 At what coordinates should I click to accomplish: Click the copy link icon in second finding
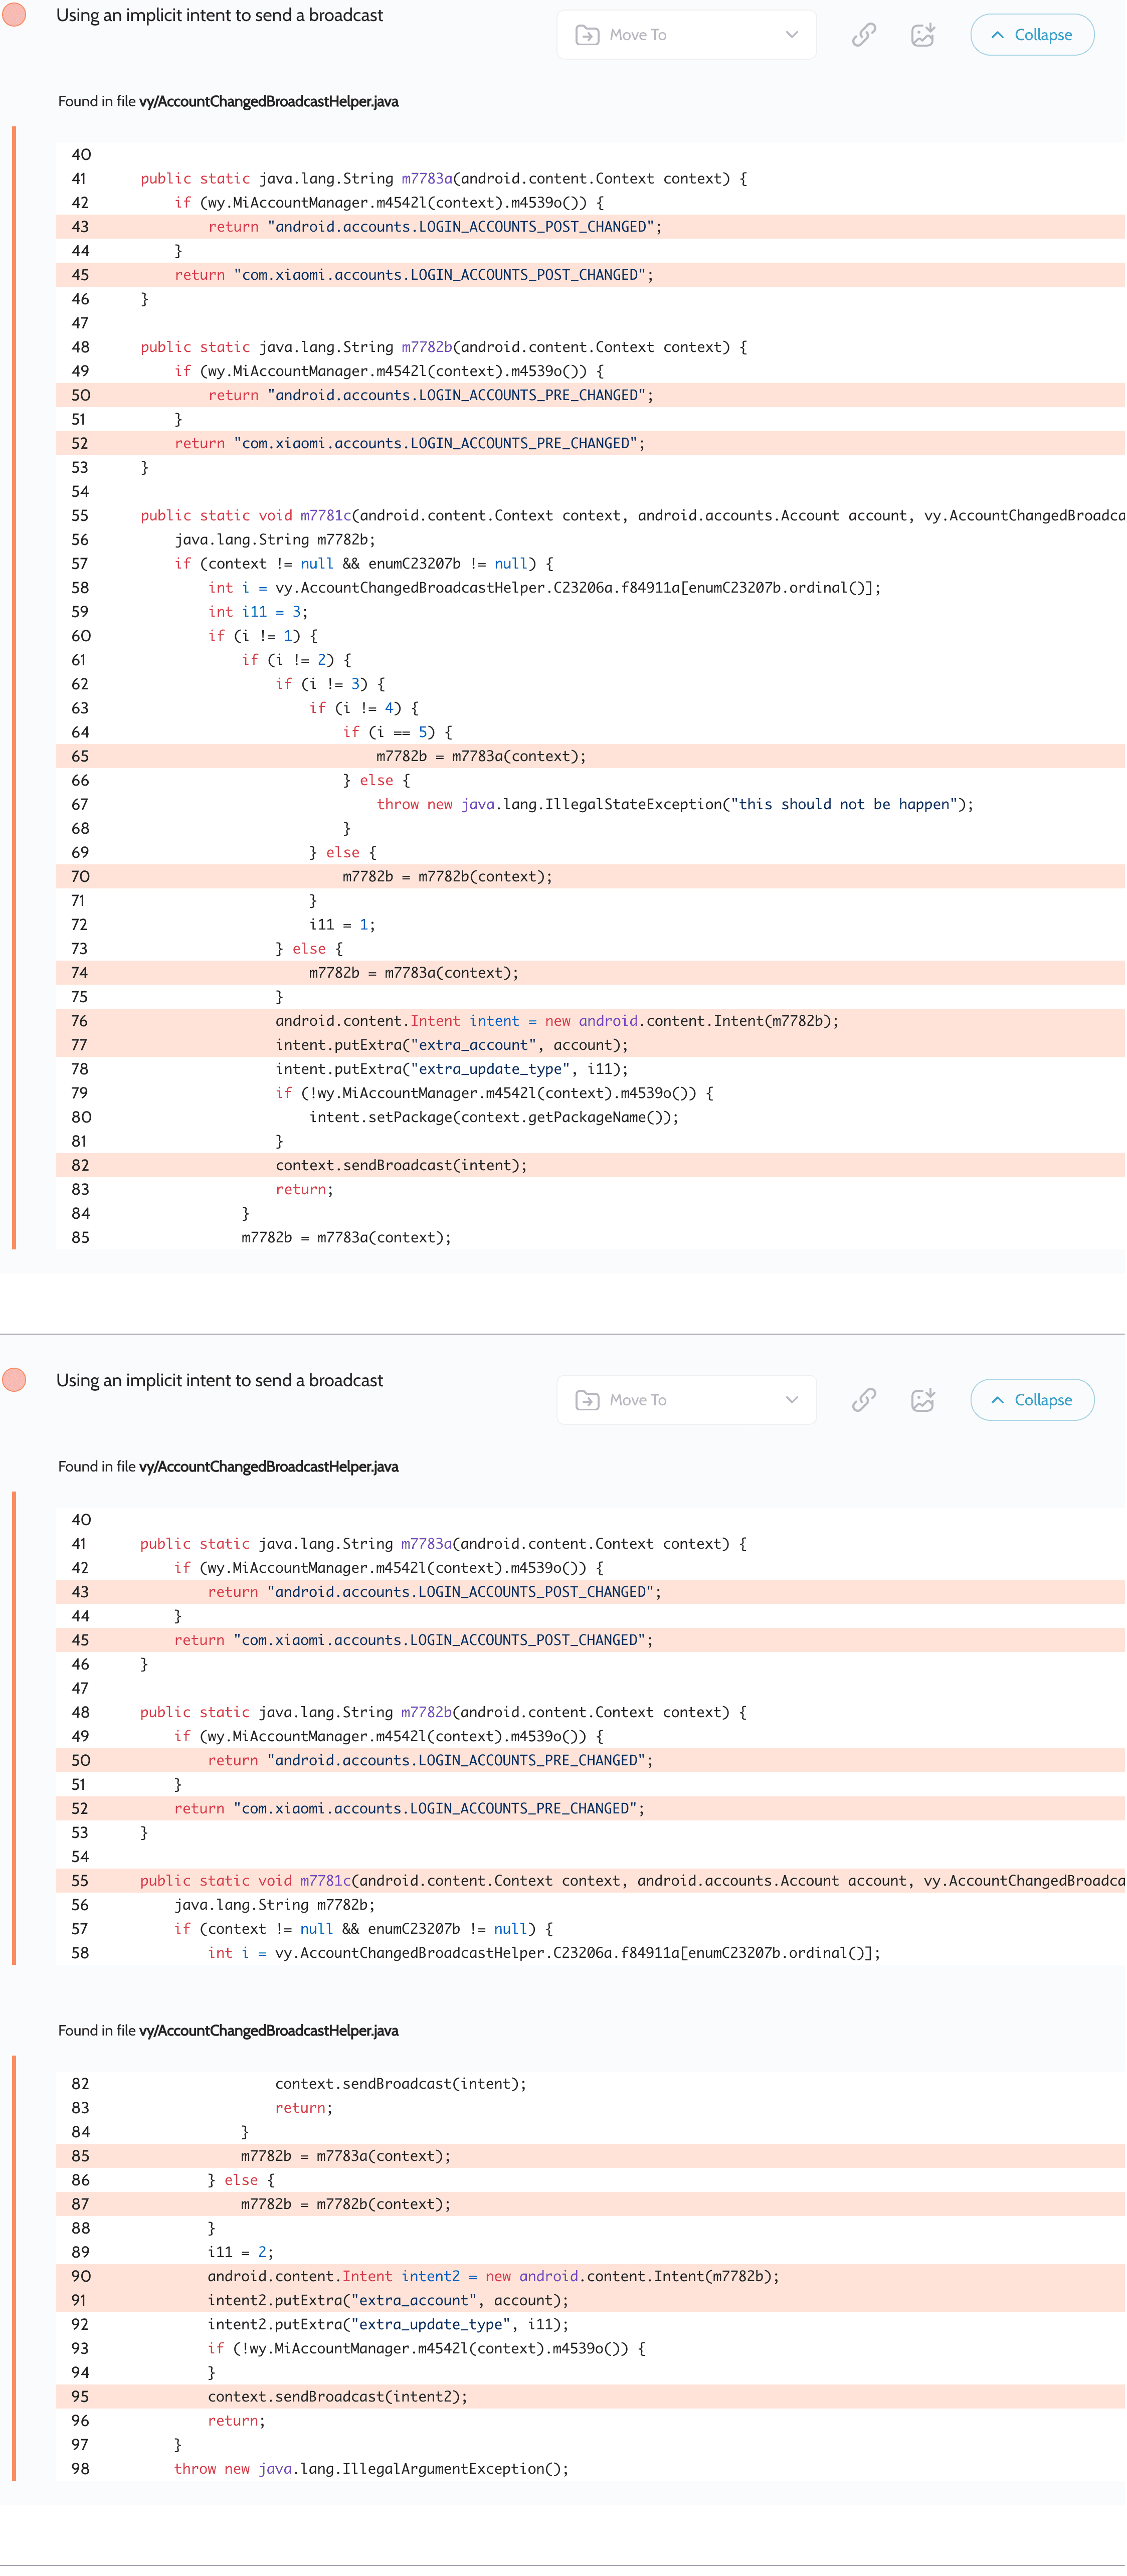[x=864, y=1400]
